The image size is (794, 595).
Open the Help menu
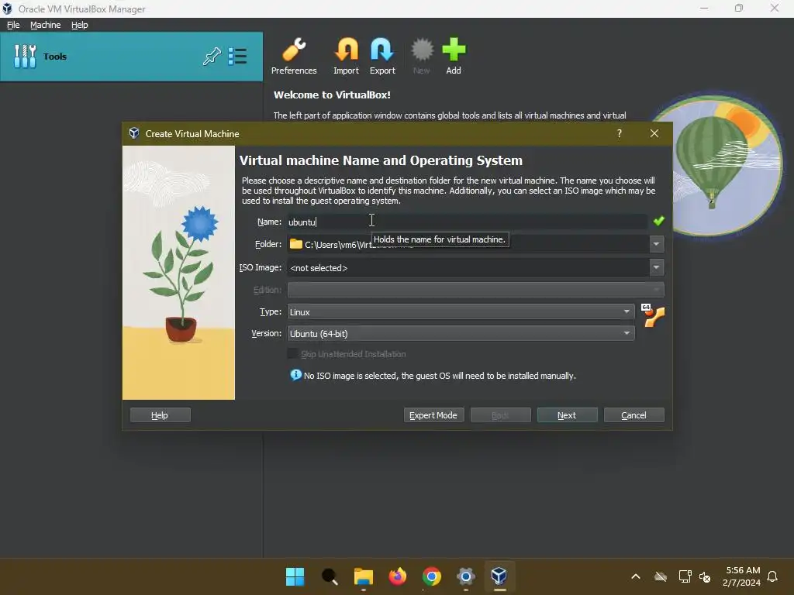point(80,25)
